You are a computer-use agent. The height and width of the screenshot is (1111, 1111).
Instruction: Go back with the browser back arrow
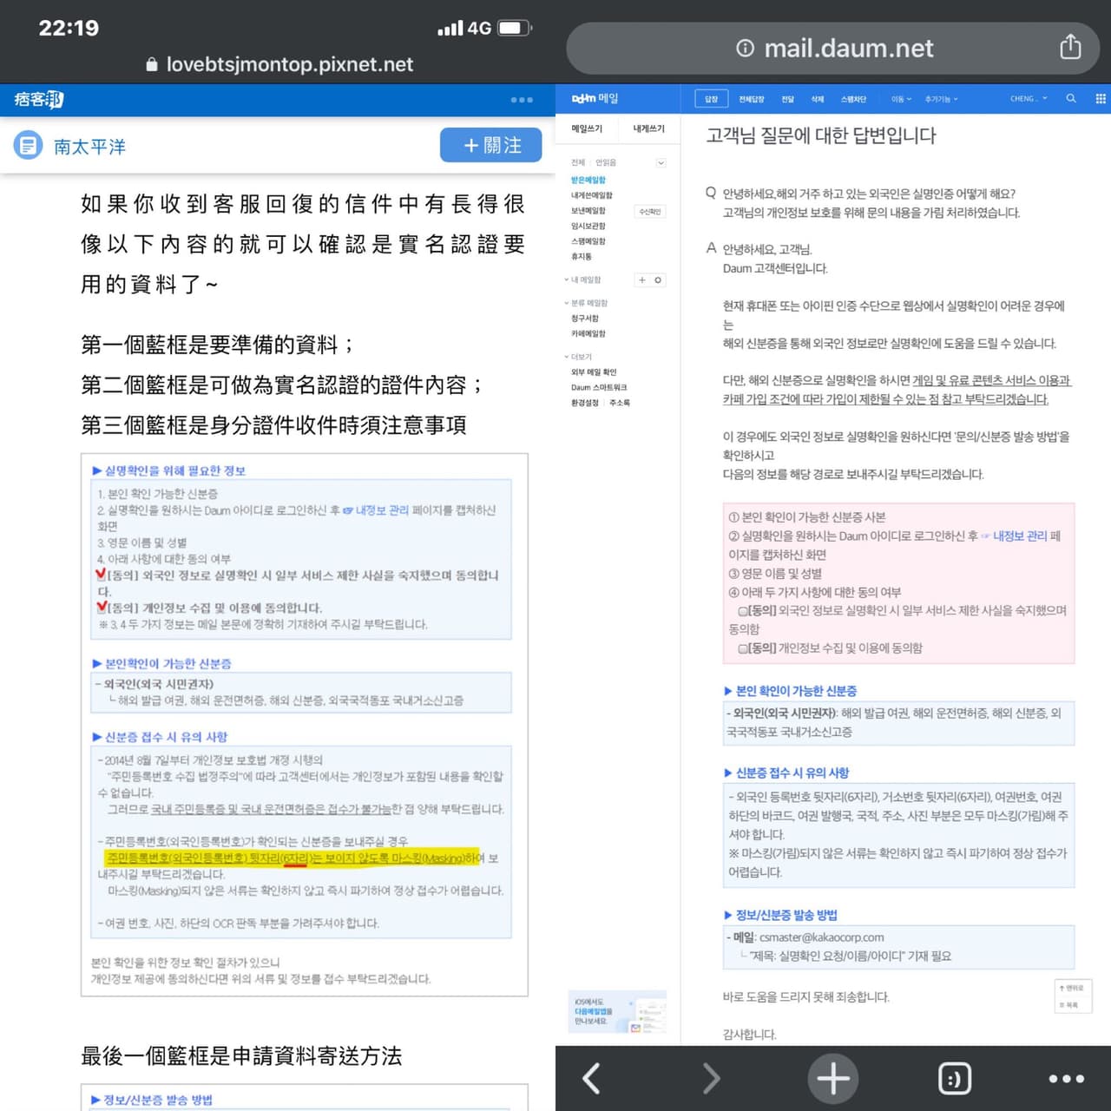[592, 1078]
